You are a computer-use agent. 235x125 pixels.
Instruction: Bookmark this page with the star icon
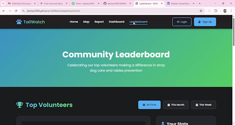(x=201, y=11)
